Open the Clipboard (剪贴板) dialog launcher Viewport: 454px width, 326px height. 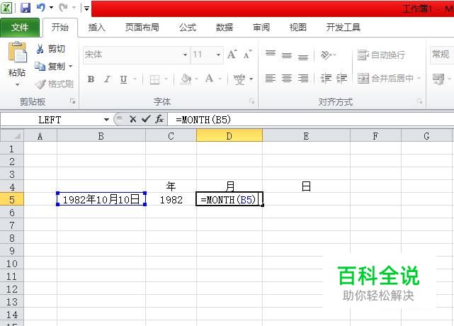(x=72, y=101)
